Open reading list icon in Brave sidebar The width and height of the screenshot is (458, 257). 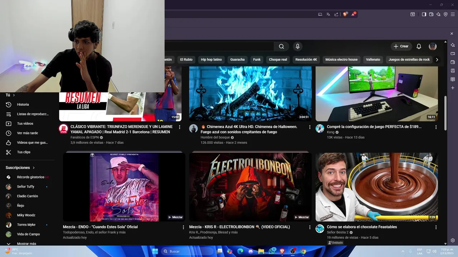(453, 79)
